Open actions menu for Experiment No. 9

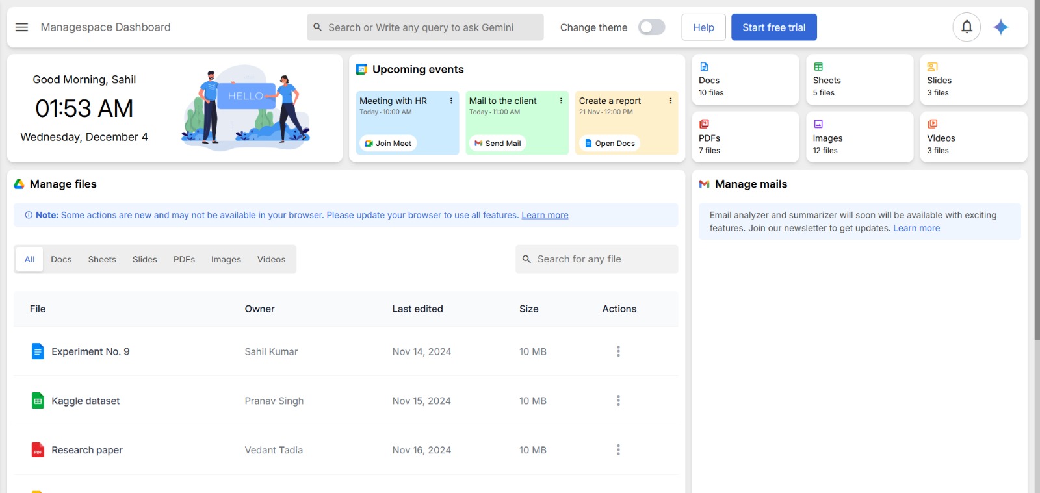618,351
